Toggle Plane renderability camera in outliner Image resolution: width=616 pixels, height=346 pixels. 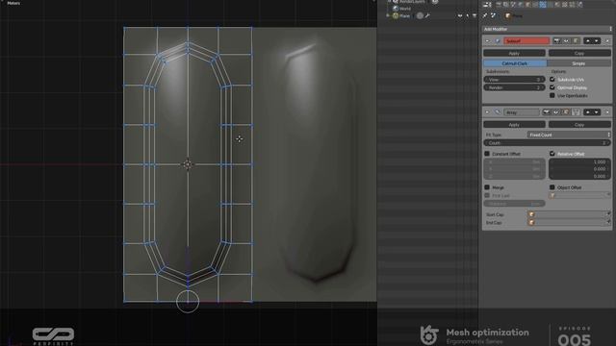coord(475,15)
